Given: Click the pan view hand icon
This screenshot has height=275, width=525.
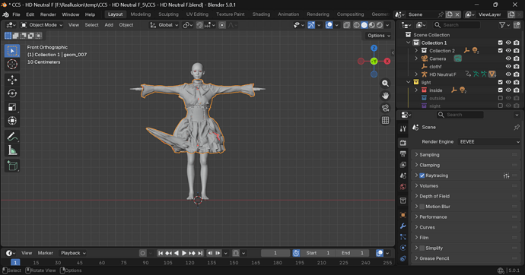Looking at the screenshot, I should click(385, 96).
